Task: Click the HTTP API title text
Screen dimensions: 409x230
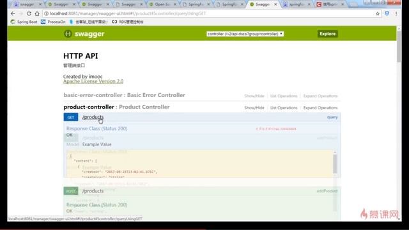Action: coord(81,56)
